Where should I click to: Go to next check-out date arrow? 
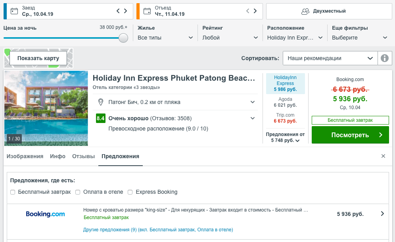coord(255,11)
